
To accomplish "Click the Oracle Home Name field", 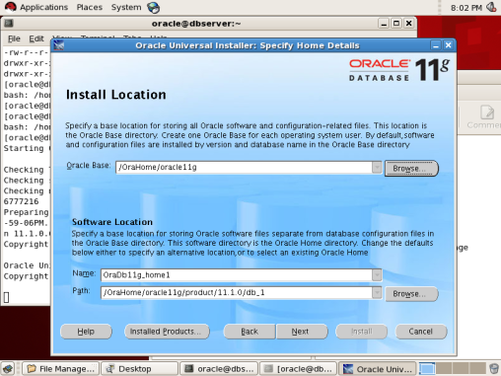I will (x=237, y=275).
